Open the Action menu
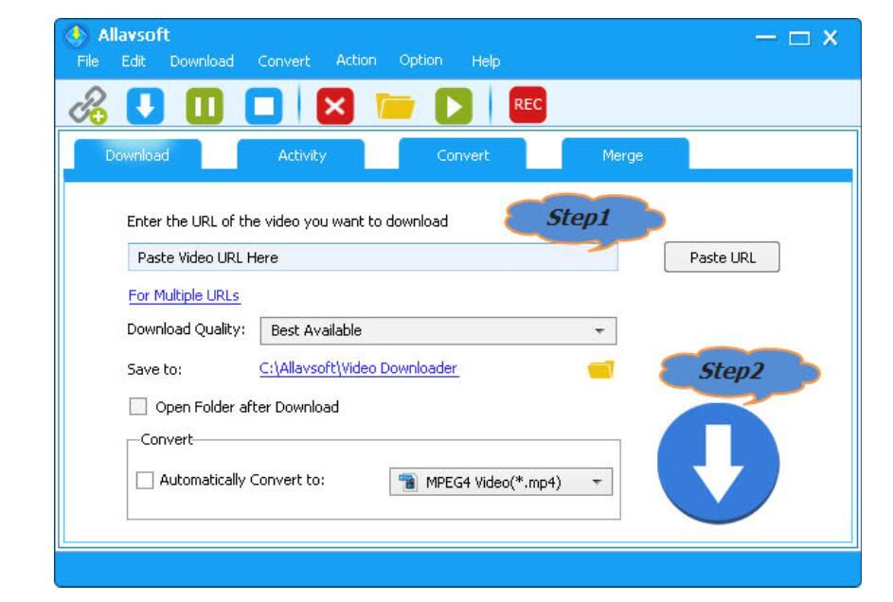Screen dimensions: 893x602 point(356,61)
